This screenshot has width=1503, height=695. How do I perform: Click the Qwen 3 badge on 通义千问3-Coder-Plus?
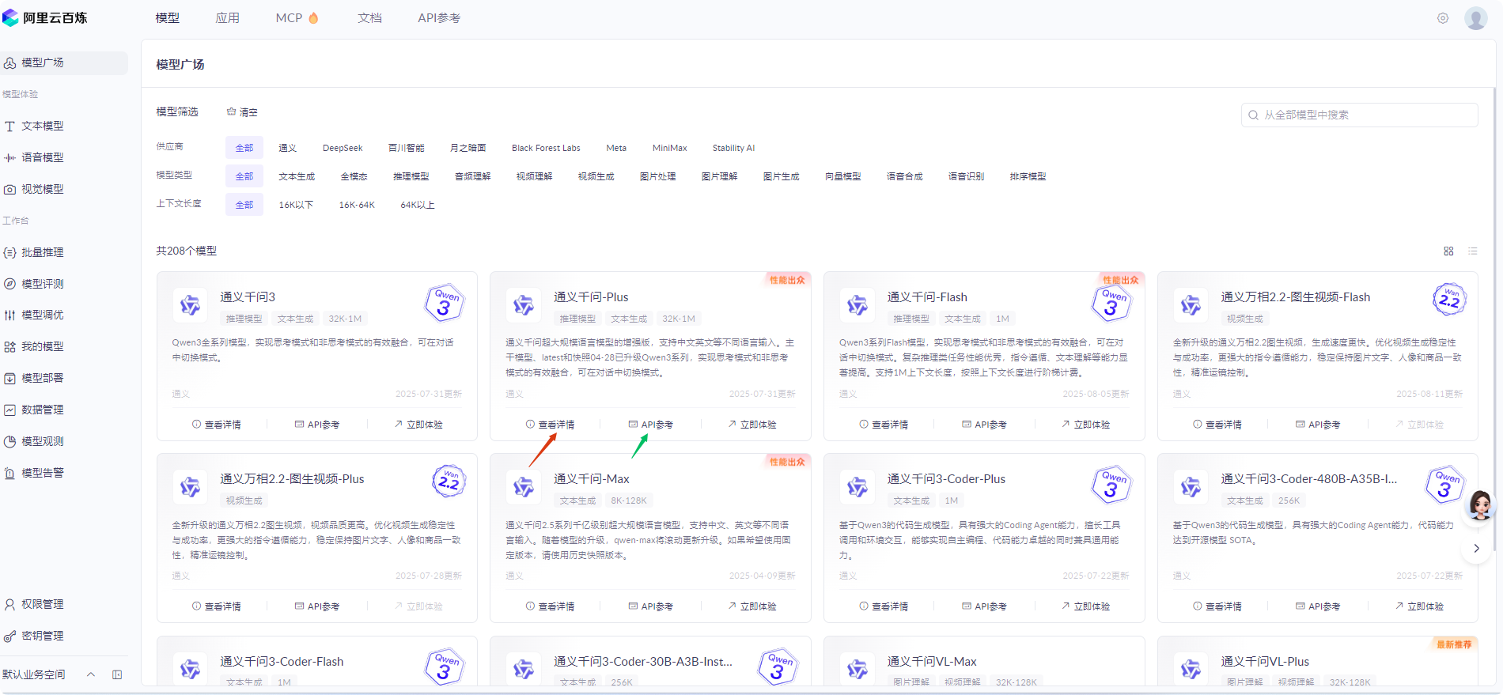[x=1111, y=484]
